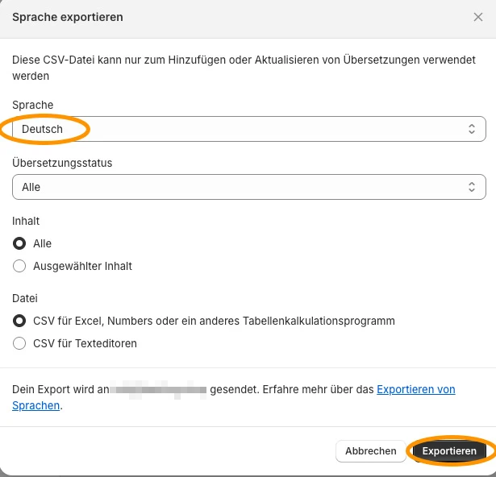
Task: Click the blurred email address in the export notice
Action: [x=158, y=390]
